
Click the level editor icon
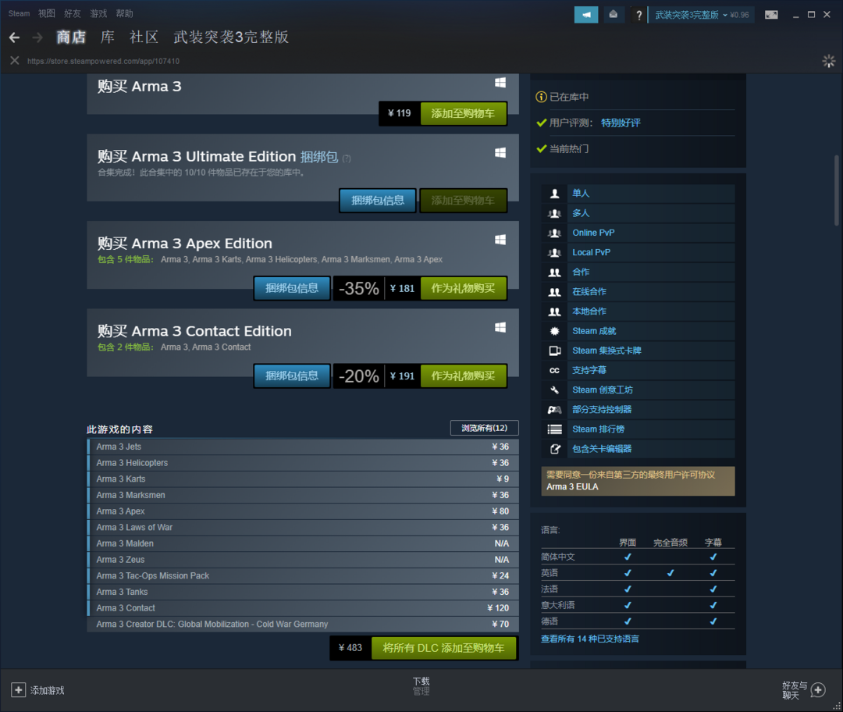554,449
